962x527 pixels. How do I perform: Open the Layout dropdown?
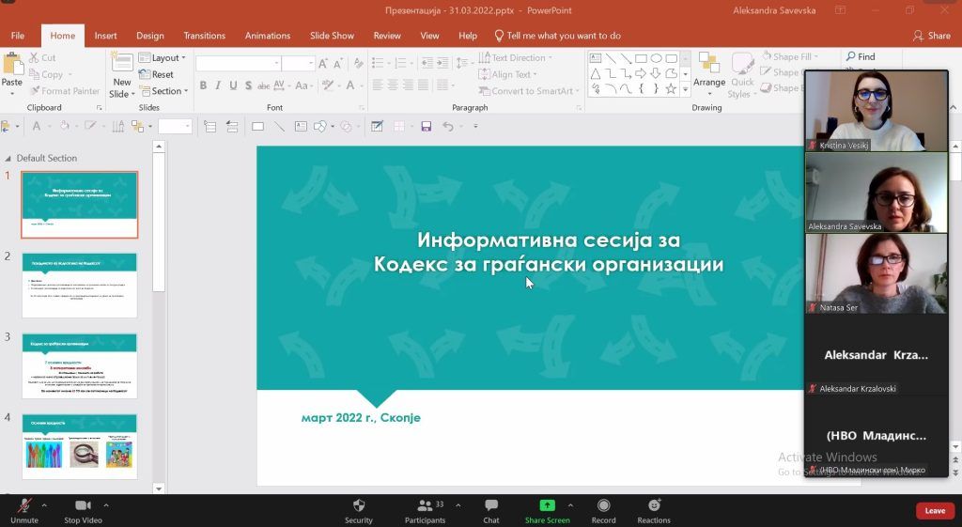(162, 57)
